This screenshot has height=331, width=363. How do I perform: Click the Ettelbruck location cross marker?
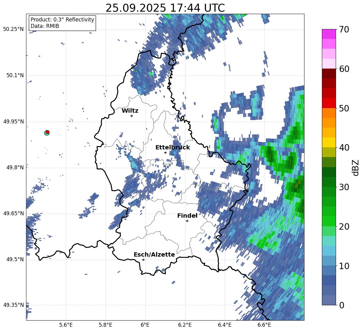pyautogui.click(x=165, y=152)
